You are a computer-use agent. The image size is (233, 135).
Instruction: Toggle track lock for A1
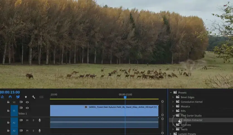pyautogui.click(x=8, y=122)
